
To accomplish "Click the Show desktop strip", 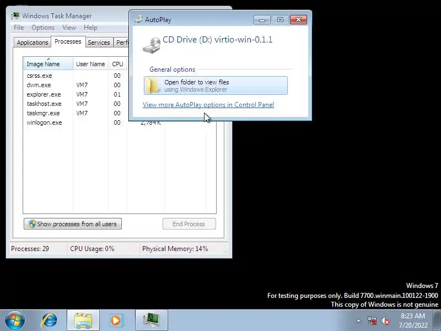I will tap(437, 321).
